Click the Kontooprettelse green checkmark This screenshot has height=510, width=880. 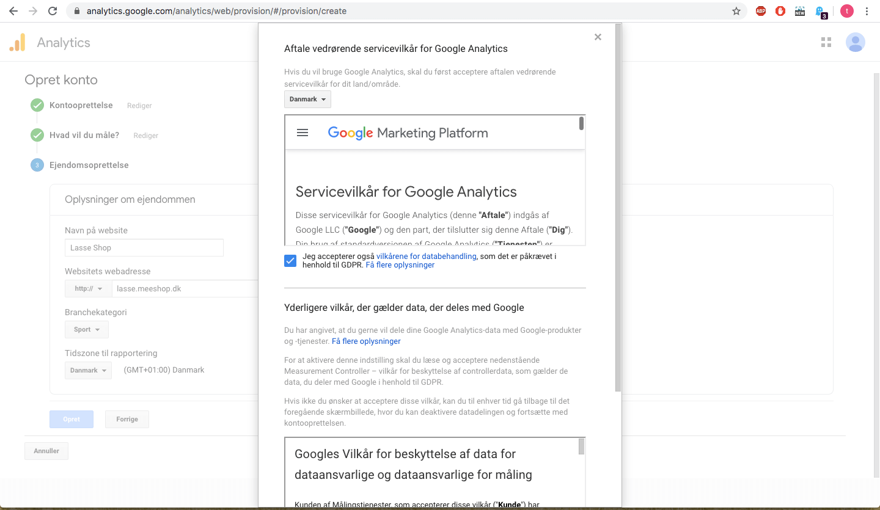(37, 105)
